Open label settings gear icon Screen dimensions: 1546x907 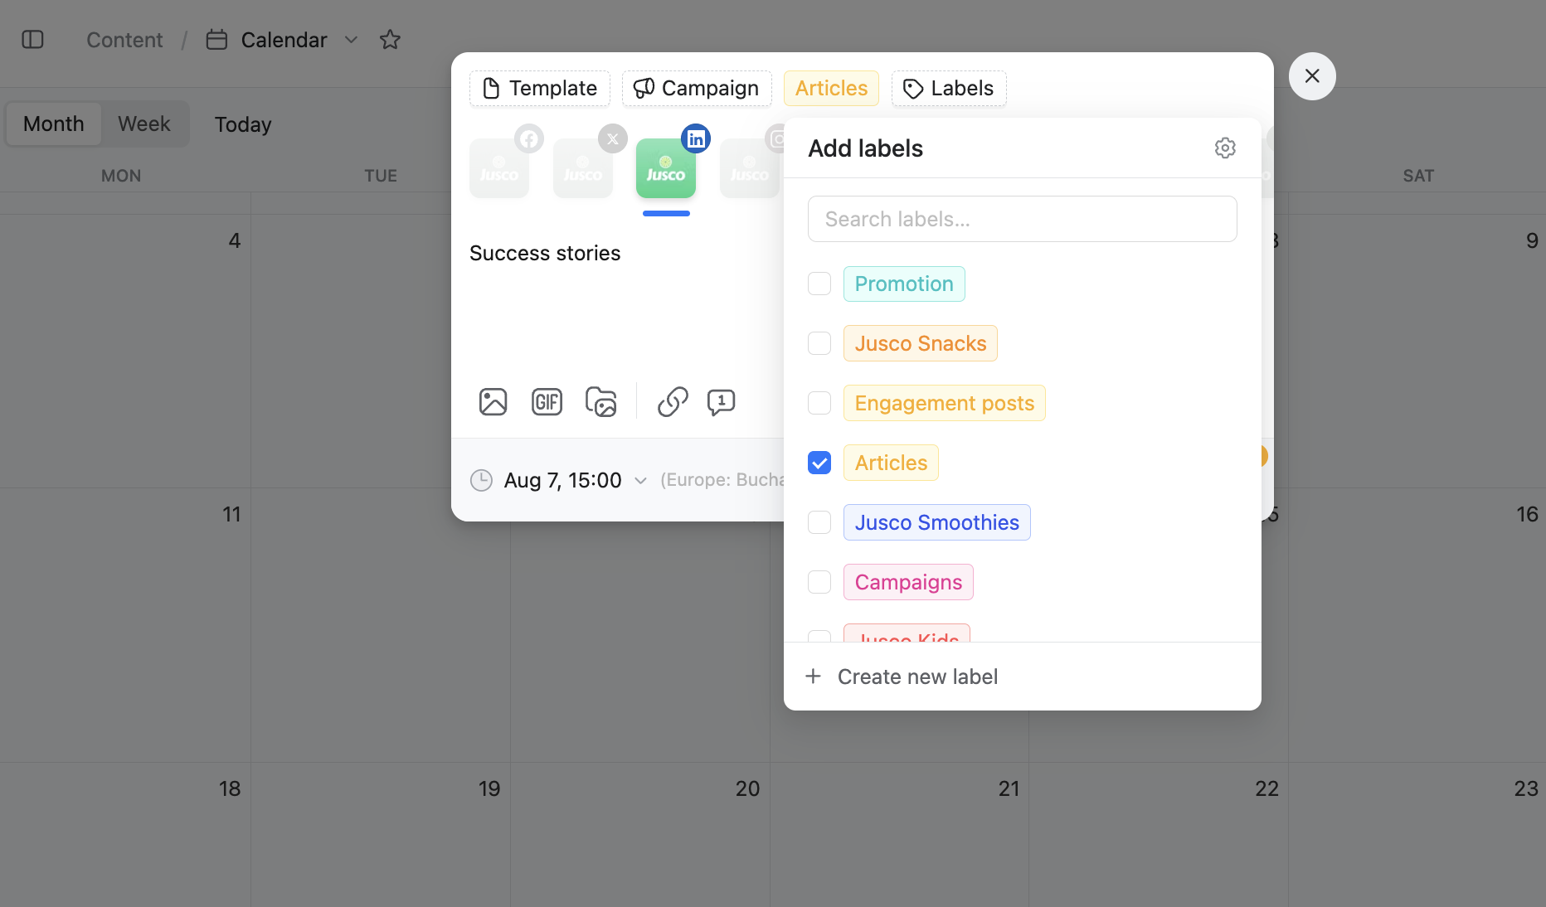point(1224,148)
